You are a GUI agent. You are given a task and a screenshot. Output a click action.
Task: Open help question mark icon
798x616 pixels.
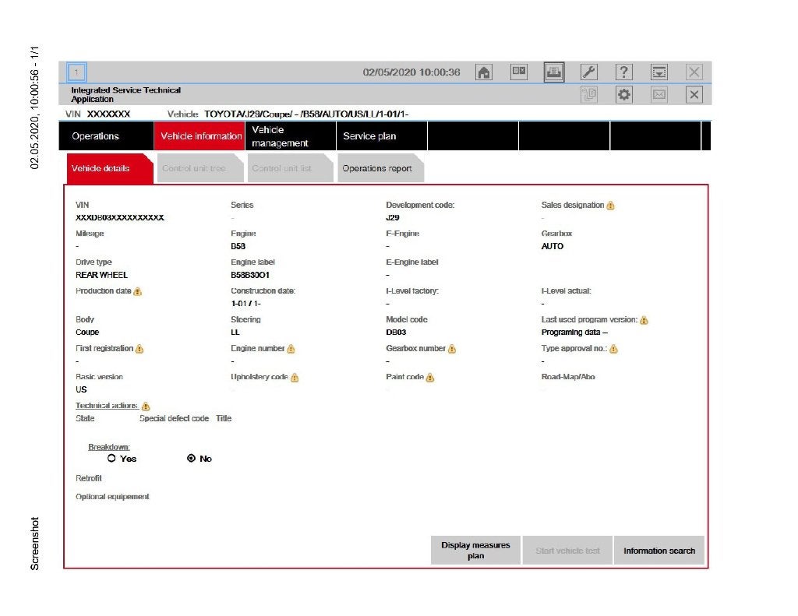tap(624, 72)
